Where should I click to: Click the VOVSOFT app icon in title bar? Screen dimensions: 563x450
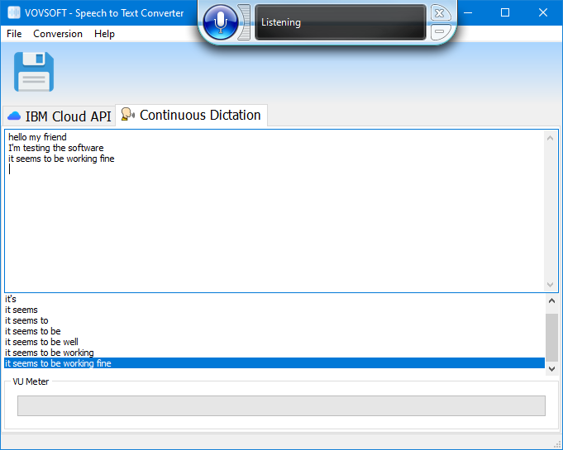click(14, 13)
